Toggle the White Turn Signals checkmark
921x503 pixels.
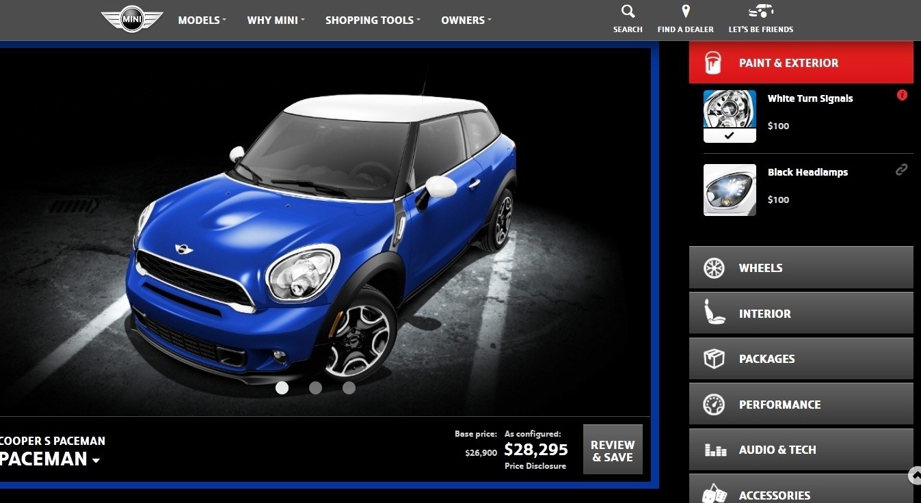[x=730, y=135]
